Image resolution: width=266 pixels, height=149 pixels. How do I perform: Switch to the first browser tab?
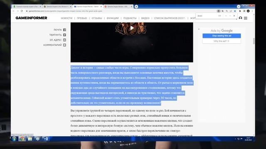click(x=27, y=7)
